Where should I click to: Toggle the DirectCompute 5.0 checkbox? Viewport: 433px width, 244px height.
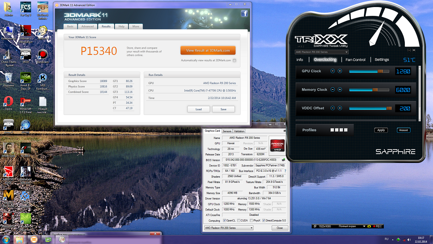[x=264, y=220]
